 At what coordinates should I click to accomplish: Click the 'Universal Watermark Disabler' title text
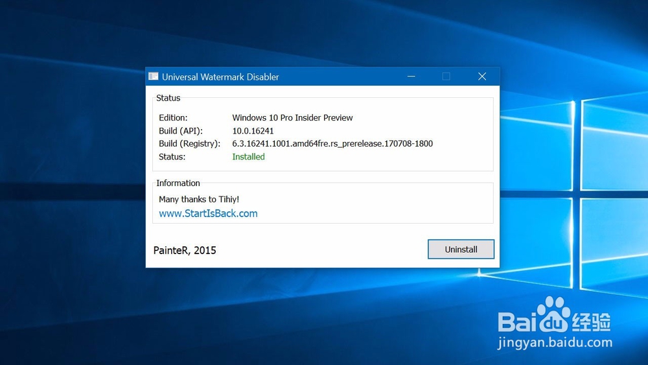tap(220, 77)
